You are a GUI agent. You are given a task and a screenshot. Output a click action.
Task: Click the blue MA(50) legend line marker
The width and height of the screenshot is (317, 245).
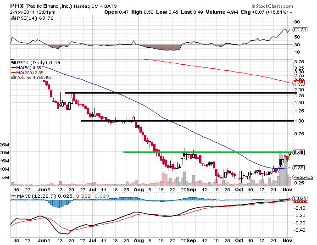14,68
